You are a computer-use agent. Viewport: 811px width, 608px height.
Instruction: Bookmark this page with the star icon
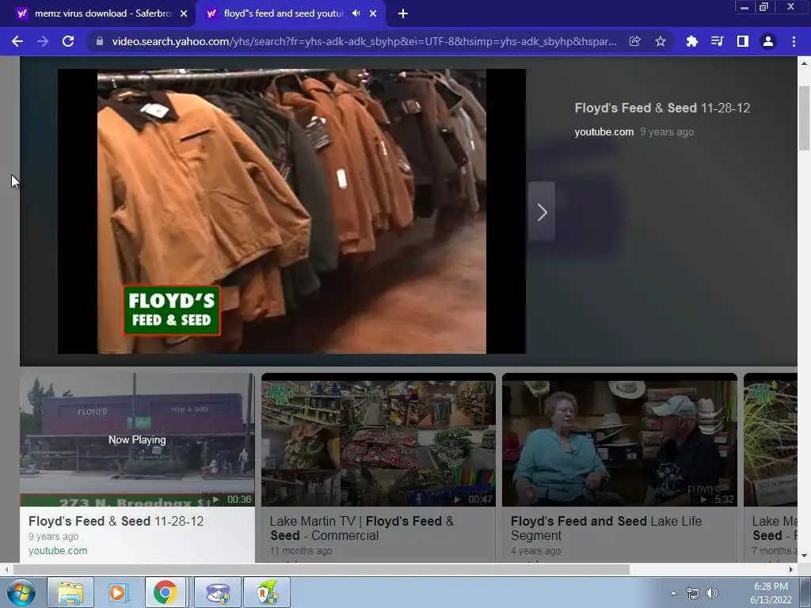tap(660, 41)
